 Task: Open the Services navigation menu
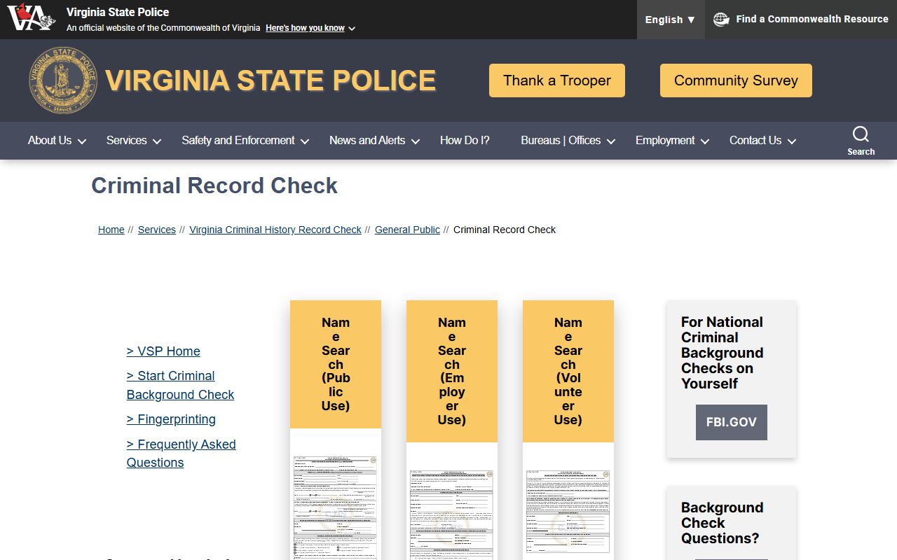tap(127, 140)
